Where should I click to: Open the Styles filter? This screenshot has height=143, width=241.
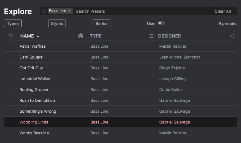[57, 23]
